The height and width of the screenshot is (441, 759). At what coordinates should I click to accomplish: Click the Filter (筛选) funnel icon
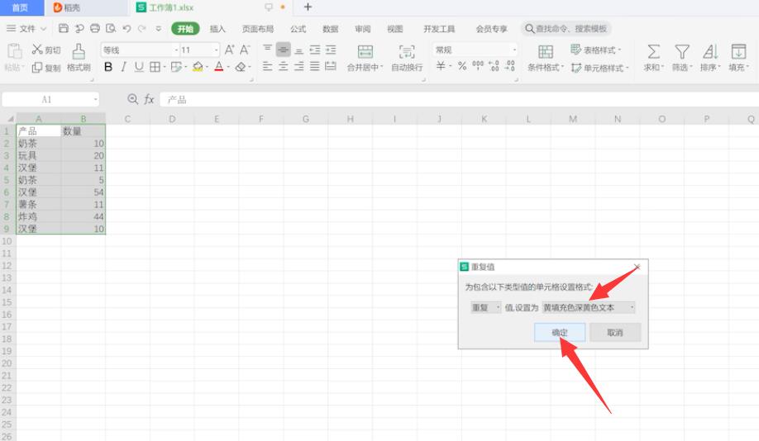pos(682,51)
